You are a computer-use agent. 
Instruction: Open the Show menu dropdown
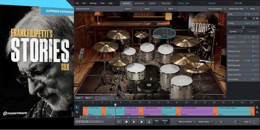(x=254, y=9)
